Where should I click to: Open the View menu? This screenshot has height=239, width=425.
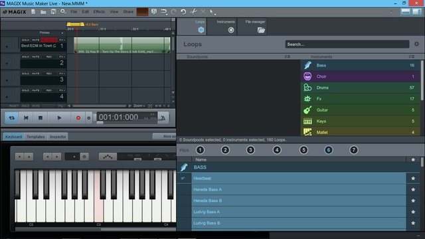coord(114,12)
